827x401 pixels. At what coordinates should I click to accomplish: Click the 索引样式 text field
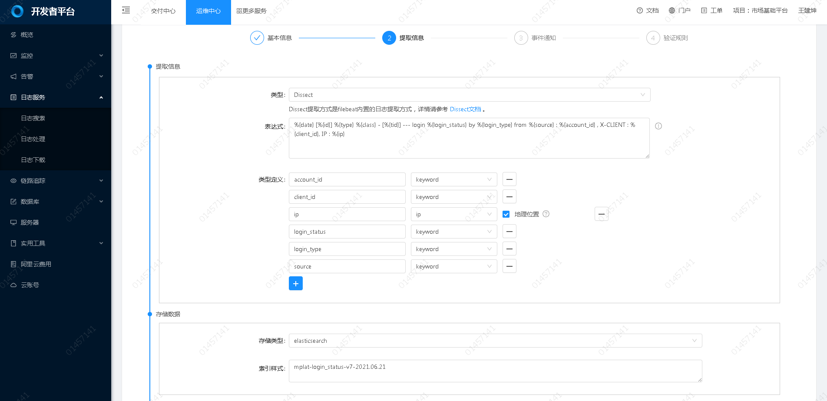click(495, 371)
